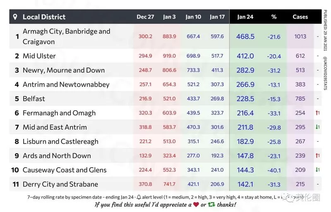Click the Local District header label
Screen dimensions: 331x212
[44, 17]
